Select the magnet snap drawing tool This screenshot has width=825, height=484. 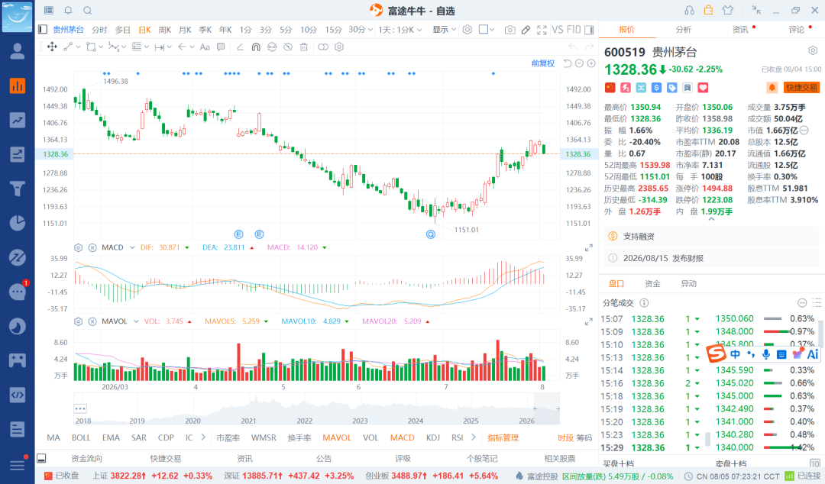[256, 47]
